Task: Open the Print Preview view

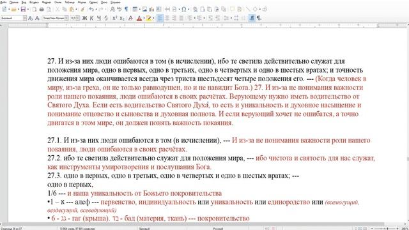Action: (49, 10)
